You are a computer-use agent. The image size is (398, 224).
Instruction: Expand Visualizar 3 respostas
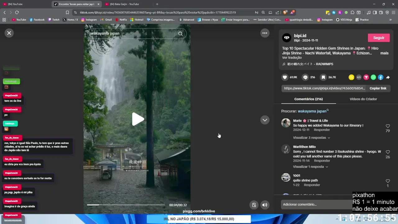(311, 138)
